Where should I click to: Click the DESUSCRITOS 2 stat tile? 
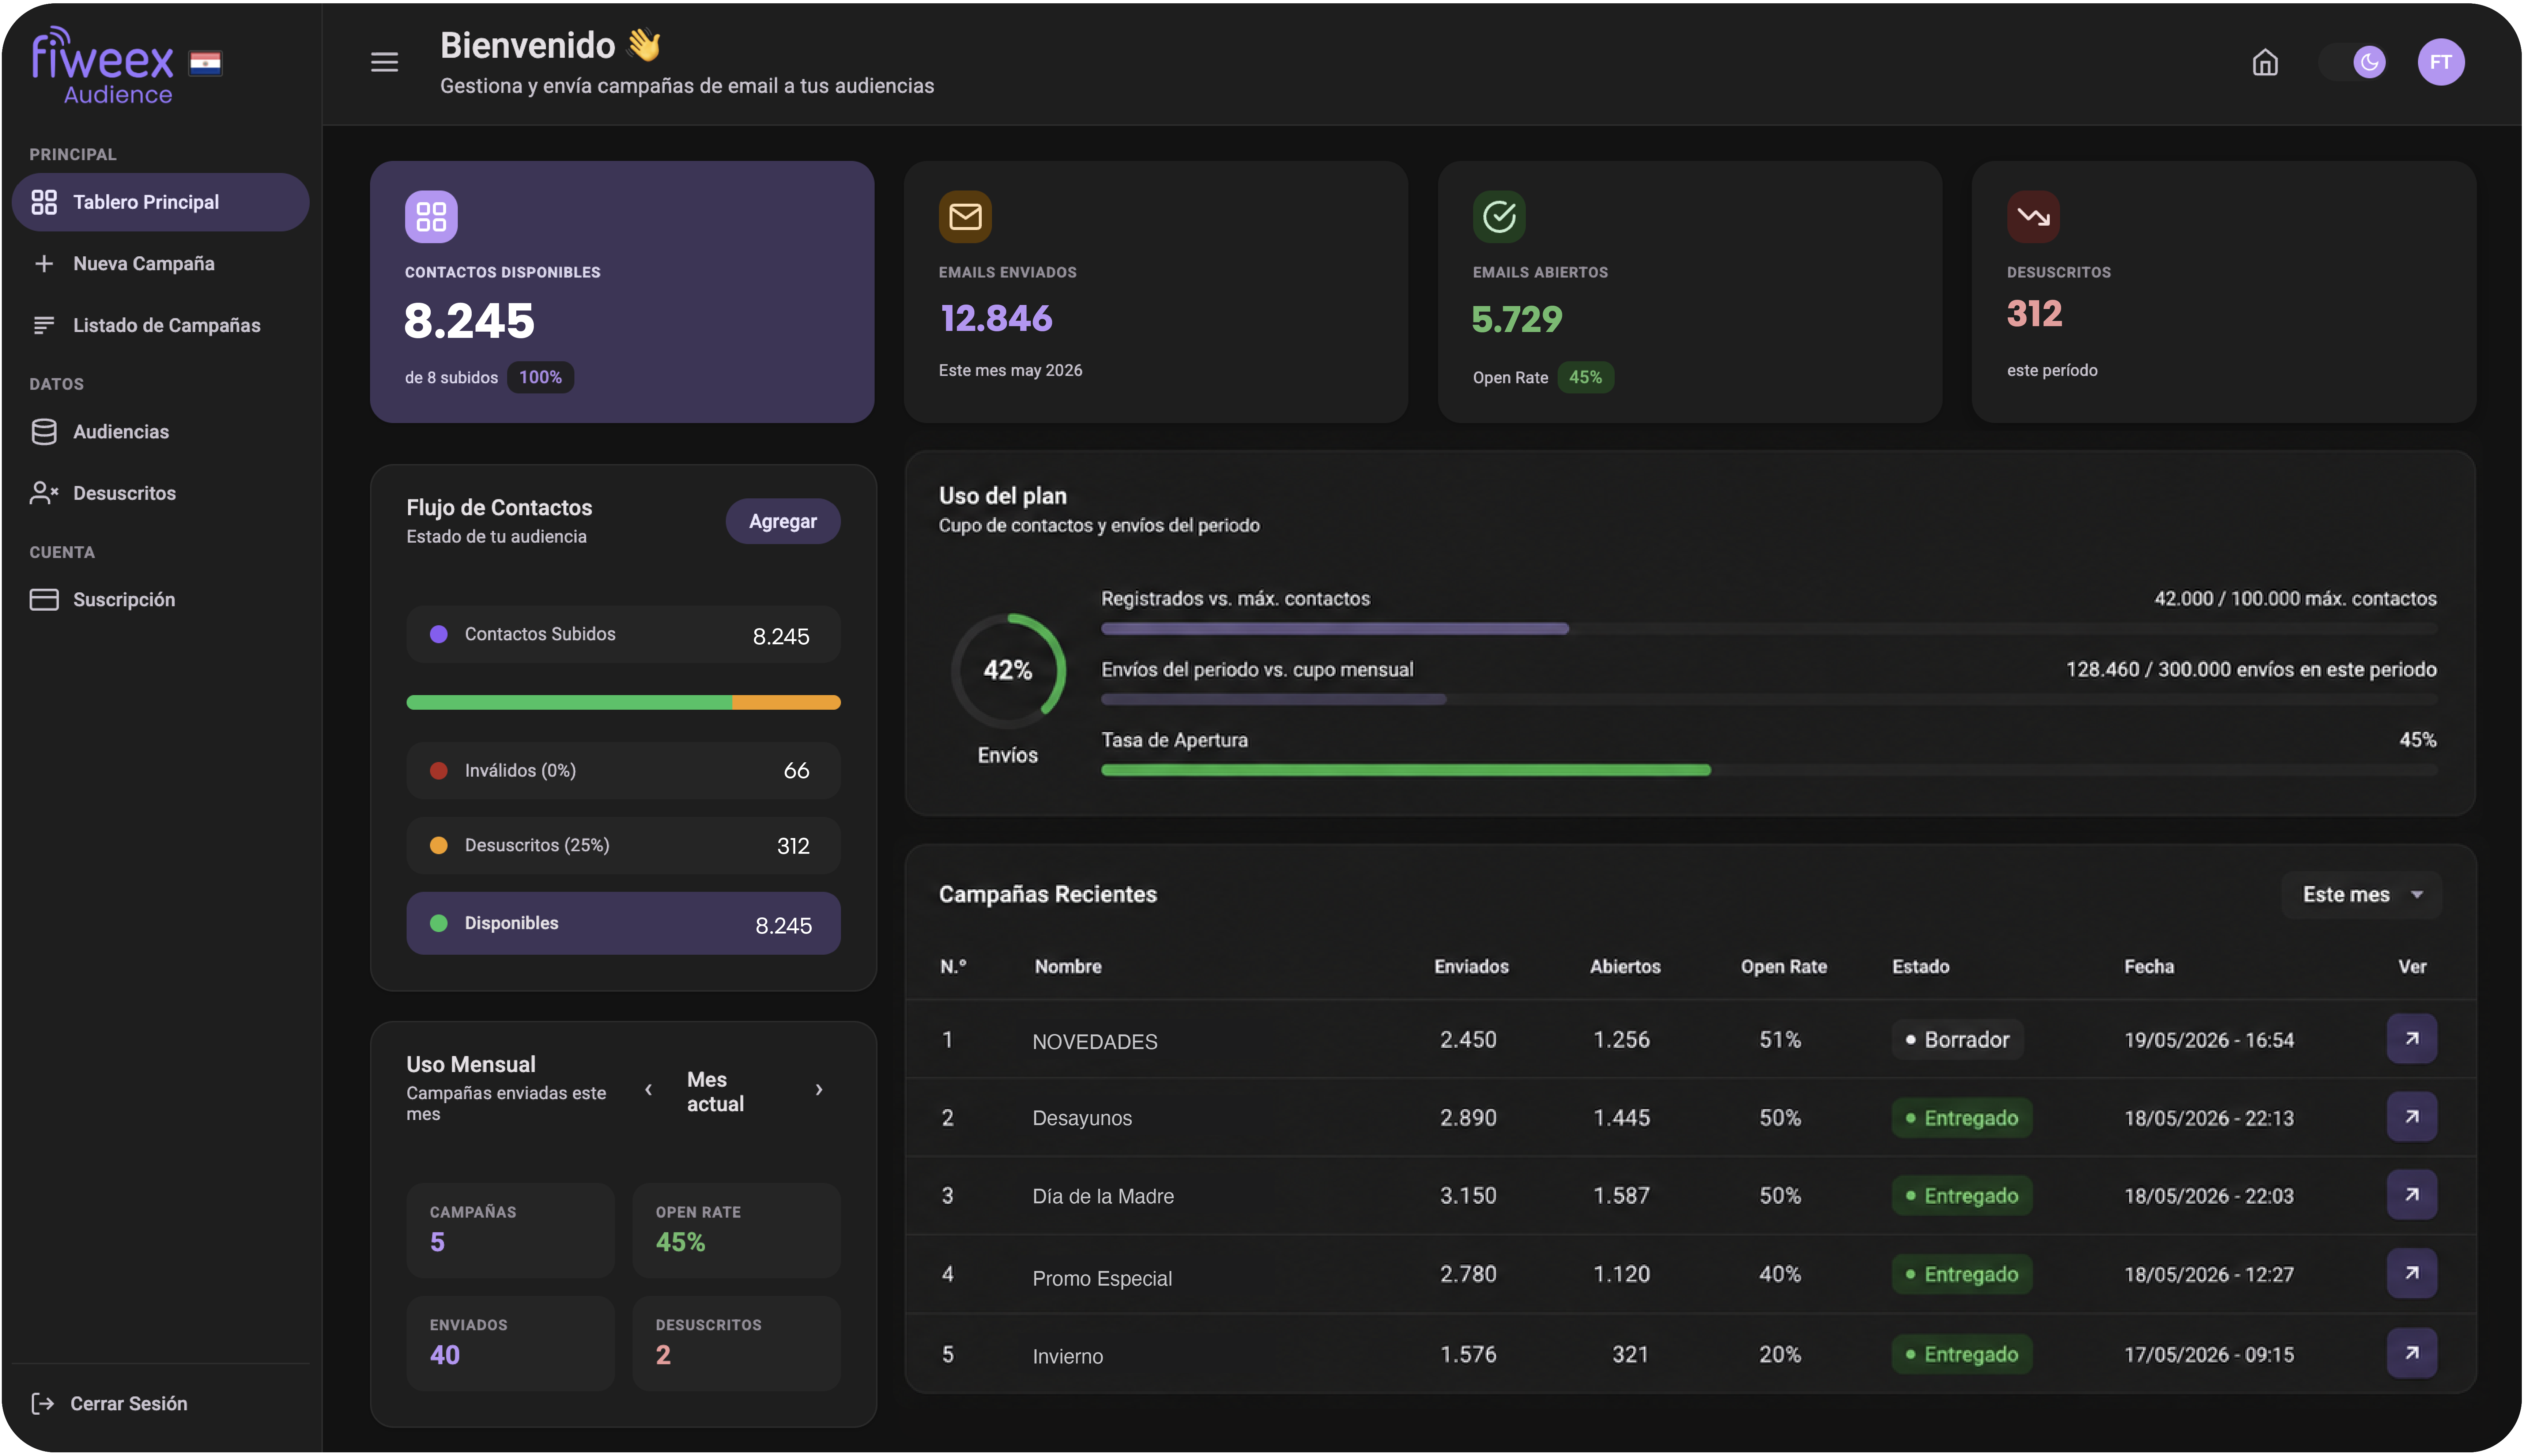[736, 1343]
